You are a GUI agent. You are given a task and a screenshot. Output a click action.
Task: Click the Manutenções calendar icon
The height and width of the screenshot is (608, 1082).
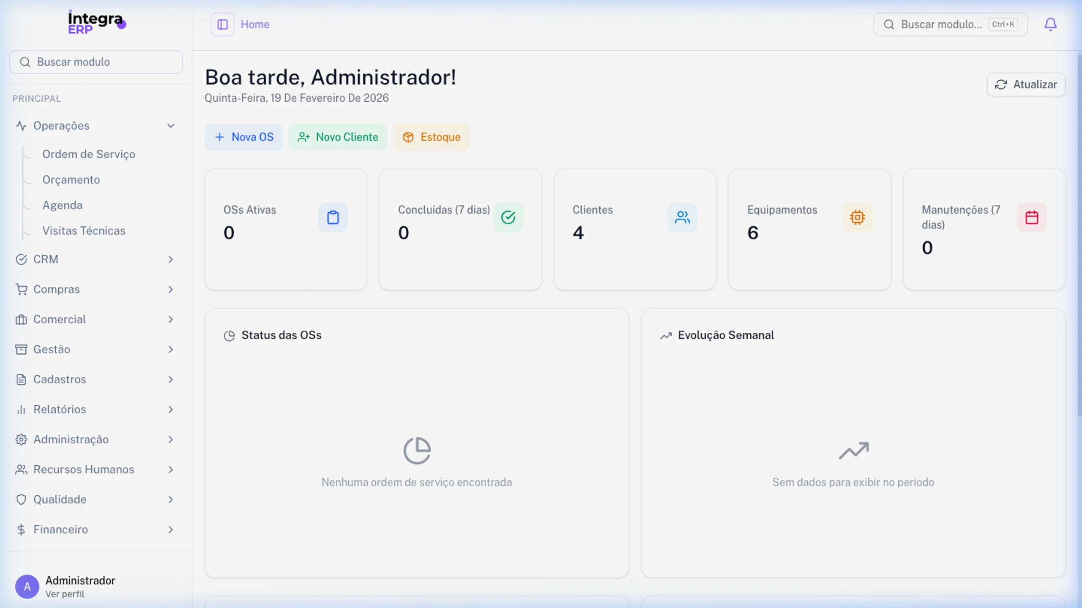click(1032, 217)
